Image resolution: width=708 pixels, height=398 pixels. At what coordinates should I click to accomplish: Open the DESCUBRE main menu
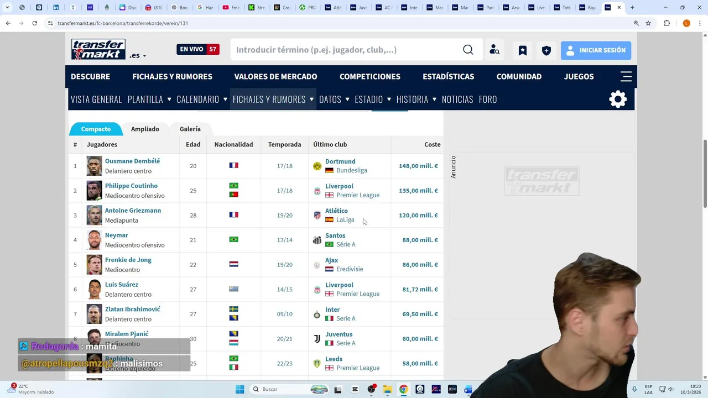point(90,76)
